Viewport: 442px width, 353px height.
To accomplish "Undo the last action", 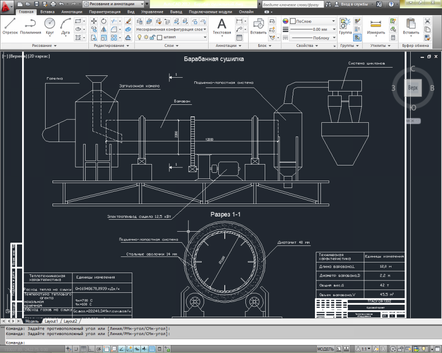I will (61, 4).
